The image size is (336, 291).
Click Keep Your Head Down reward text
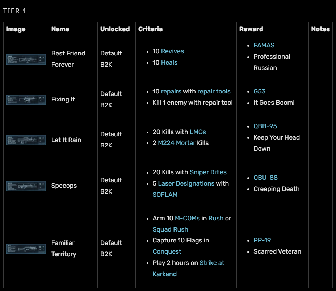(276, 143)
